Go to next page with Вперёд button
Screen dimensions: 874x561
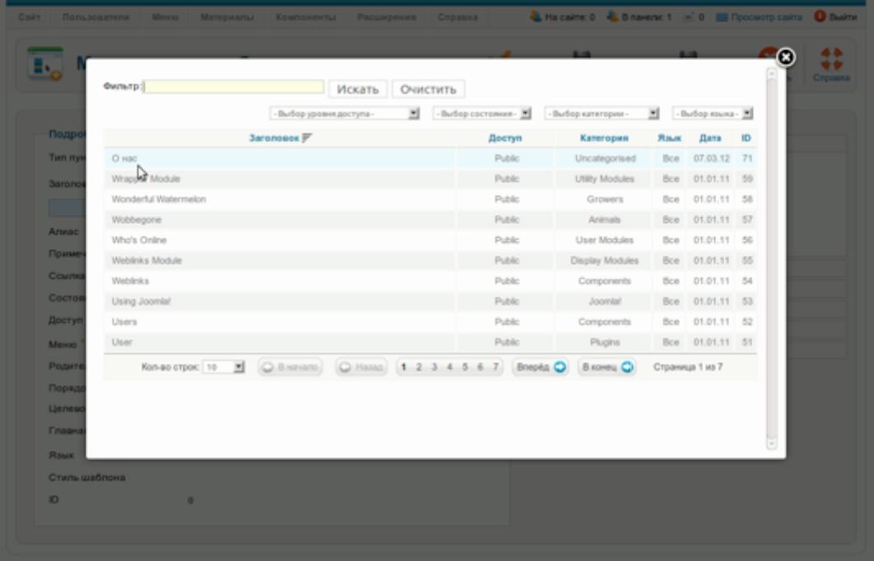pos(541,367)
